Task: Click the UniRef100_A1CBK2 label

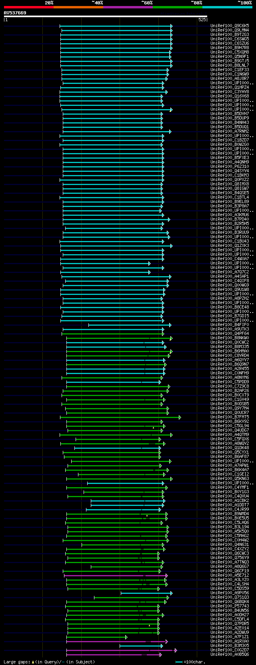Action: pyautogui.click(x=230, y=501)
